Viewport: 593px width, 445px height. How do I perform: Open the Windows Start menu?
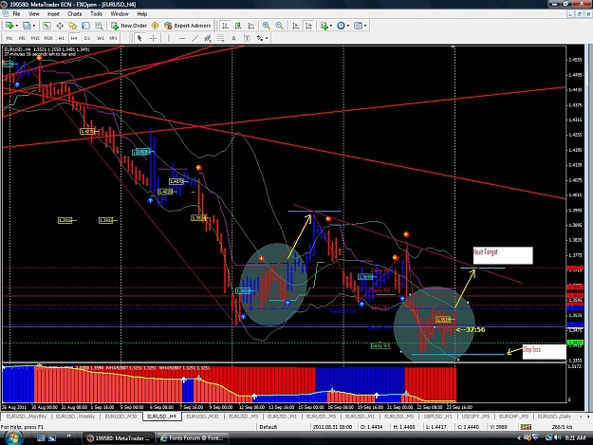coord(12,438)
